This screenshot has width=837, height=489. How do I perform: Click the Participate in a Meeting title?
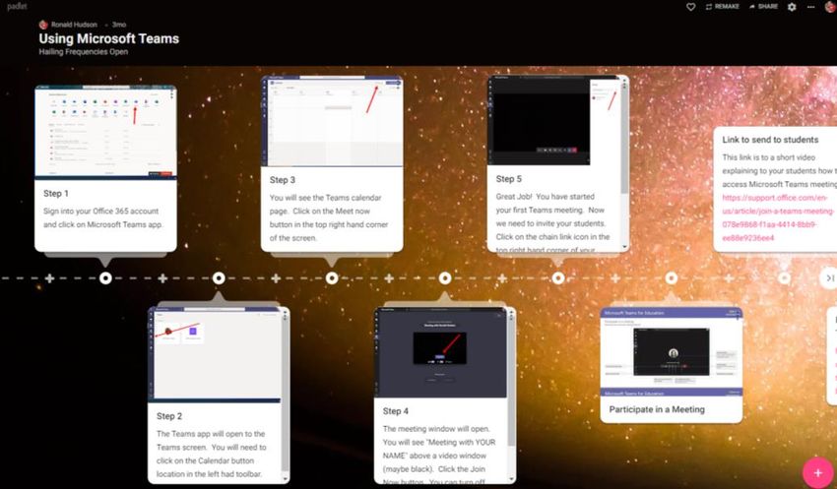coord(657,409)
